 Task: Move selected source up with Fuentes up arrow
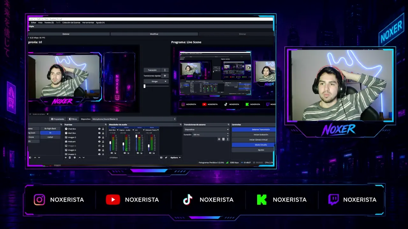point(80,157)
